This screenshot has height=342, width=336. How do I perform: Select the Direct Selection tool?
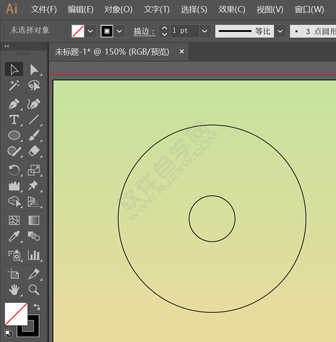(34, 69)
